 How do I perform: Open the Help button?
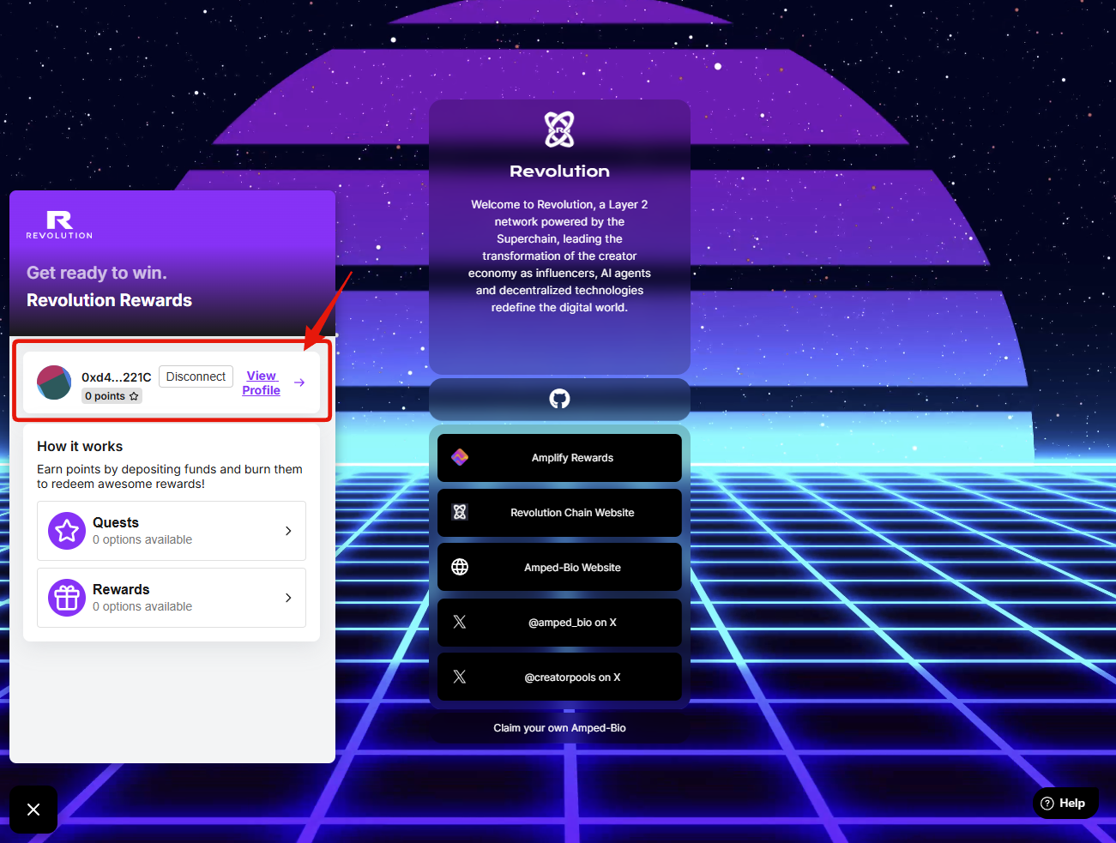point(1065,804)
